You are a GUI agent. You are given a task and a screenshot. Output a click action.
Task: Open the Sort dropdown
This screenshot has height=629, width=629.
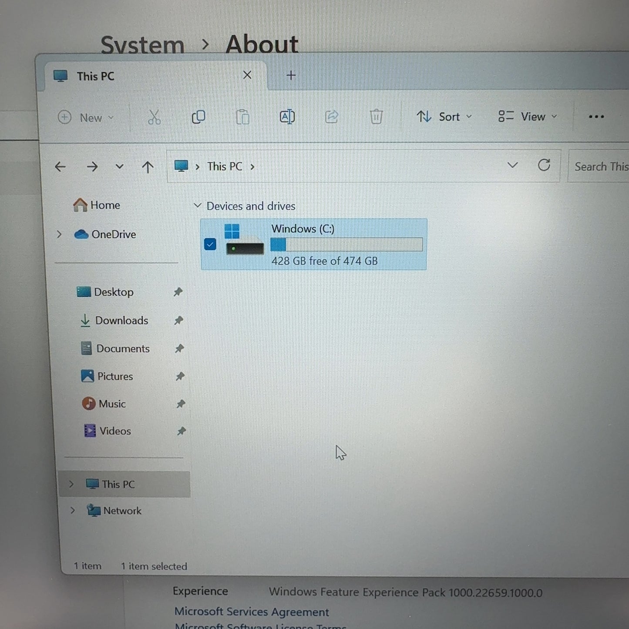(x=444, y=117)
